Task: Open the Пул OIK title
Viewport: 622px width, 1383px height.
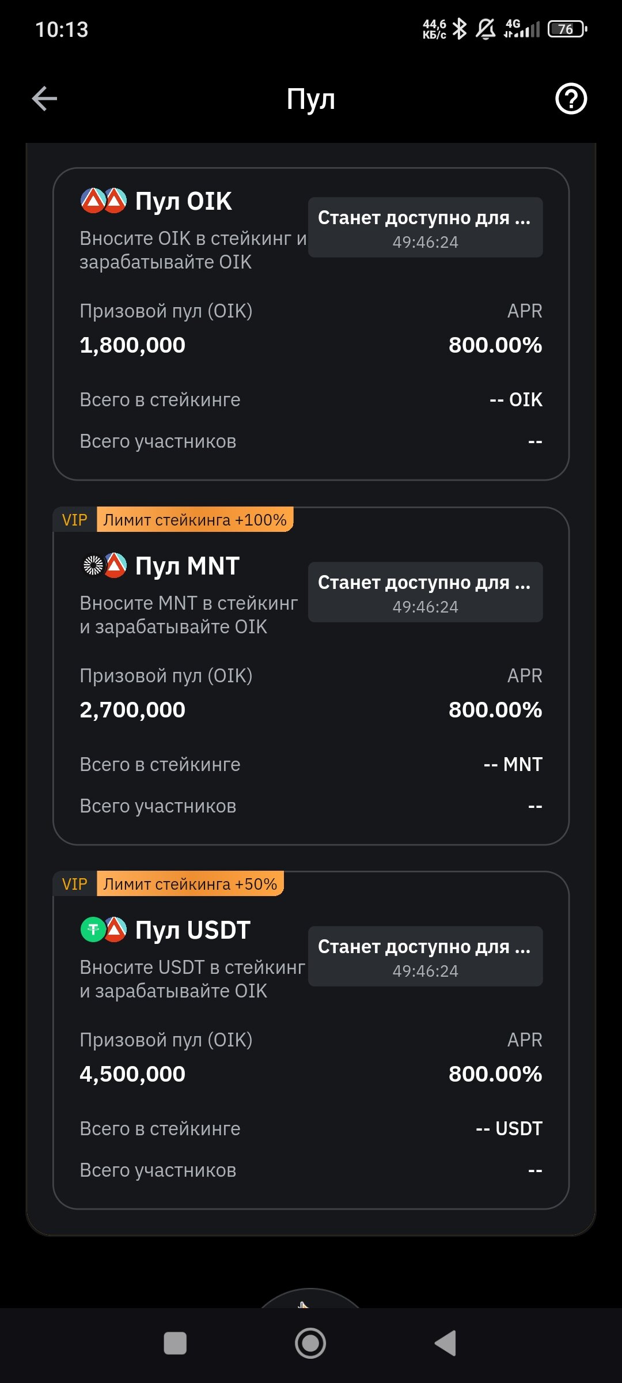Action: tap(183, 202)
